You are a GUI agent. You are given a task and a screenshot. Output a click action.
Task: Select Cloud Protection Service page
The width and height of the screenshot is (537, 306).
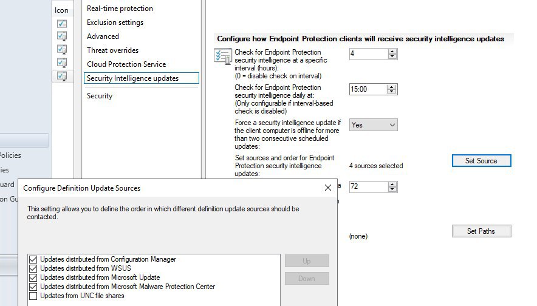click(x=126, y=64)
